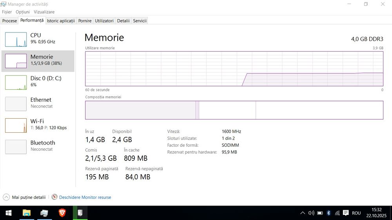Viewport: 392px width, 220px height.
Task: Click the memory composition bar
Action: pos(234,110)
